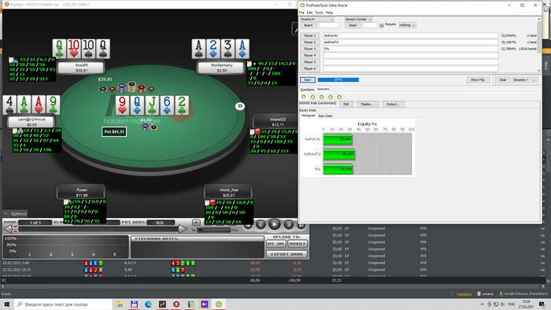The width and height of the screenshot is (551, 310).
Task: Toggle the Require radio button
Action: point(382,26)
